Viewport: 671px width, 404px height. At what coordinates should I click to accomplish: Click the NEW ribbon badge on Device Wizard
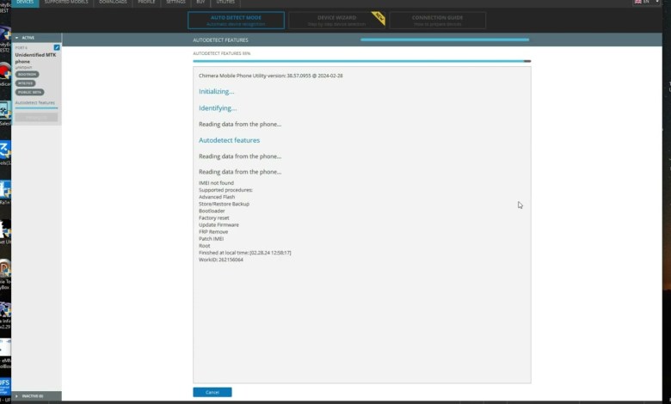(x=378, y=17)
